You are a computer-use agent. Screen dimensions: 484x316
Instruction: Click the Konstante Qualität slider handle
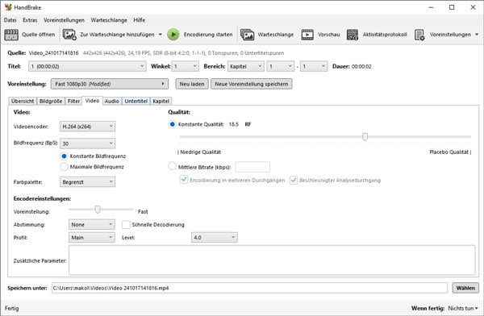365,136
